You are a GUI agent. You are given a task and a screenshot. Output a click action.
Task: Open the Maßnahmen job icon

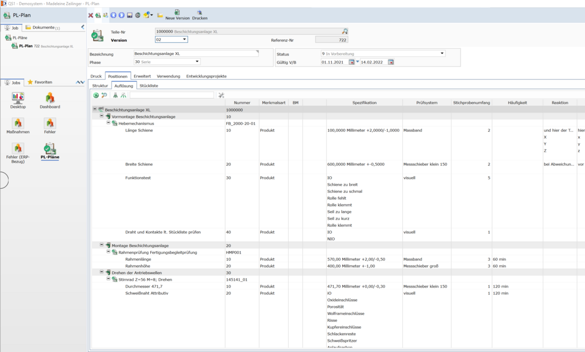coord(18,126)
